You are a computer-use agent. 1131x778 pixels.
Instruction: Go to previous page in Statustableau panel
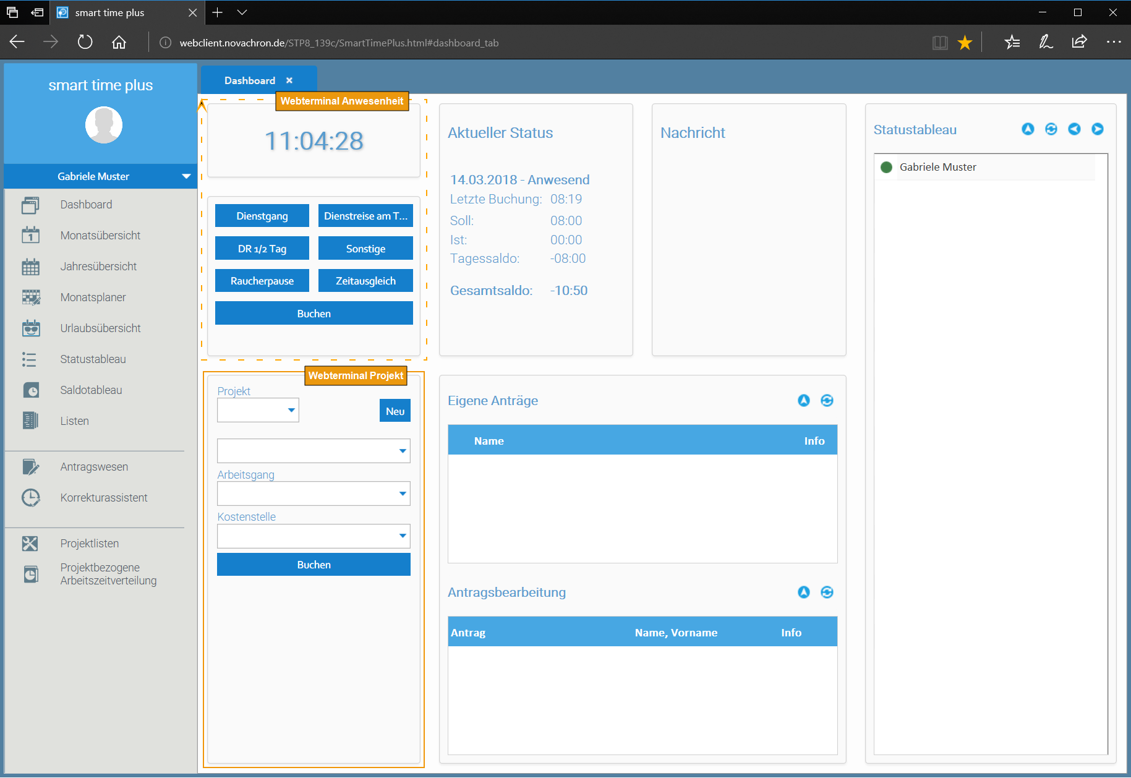point(1075,129)
